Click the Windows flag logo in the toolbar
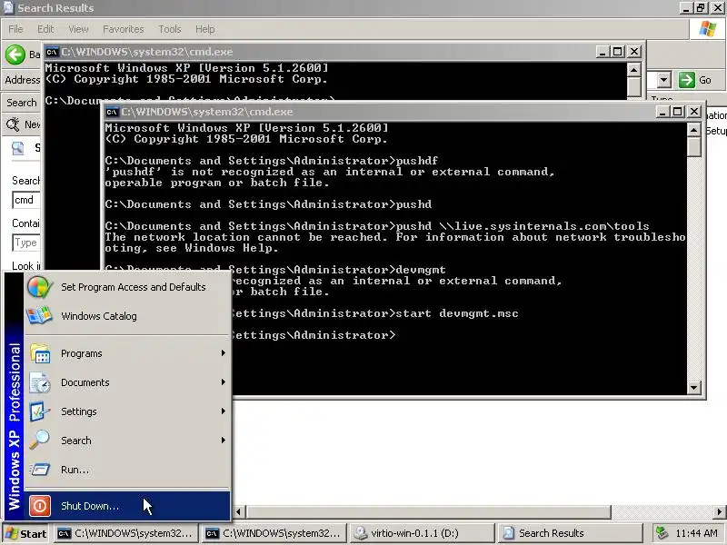 point(708,29)
